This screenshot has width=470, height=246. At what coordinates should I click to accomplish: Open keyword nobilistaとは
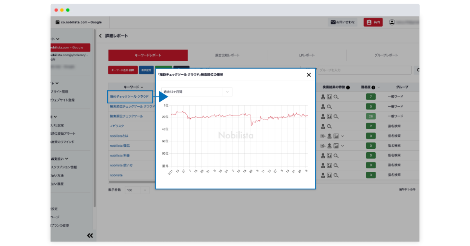point(119,136)
